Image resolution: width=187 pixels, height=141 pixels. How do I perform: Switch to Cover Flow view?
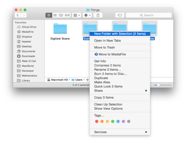[67, 15]
